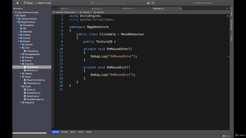The image size is (246, 138).
Task: Navigate forward with the right arrow
Action: [58, 8]
